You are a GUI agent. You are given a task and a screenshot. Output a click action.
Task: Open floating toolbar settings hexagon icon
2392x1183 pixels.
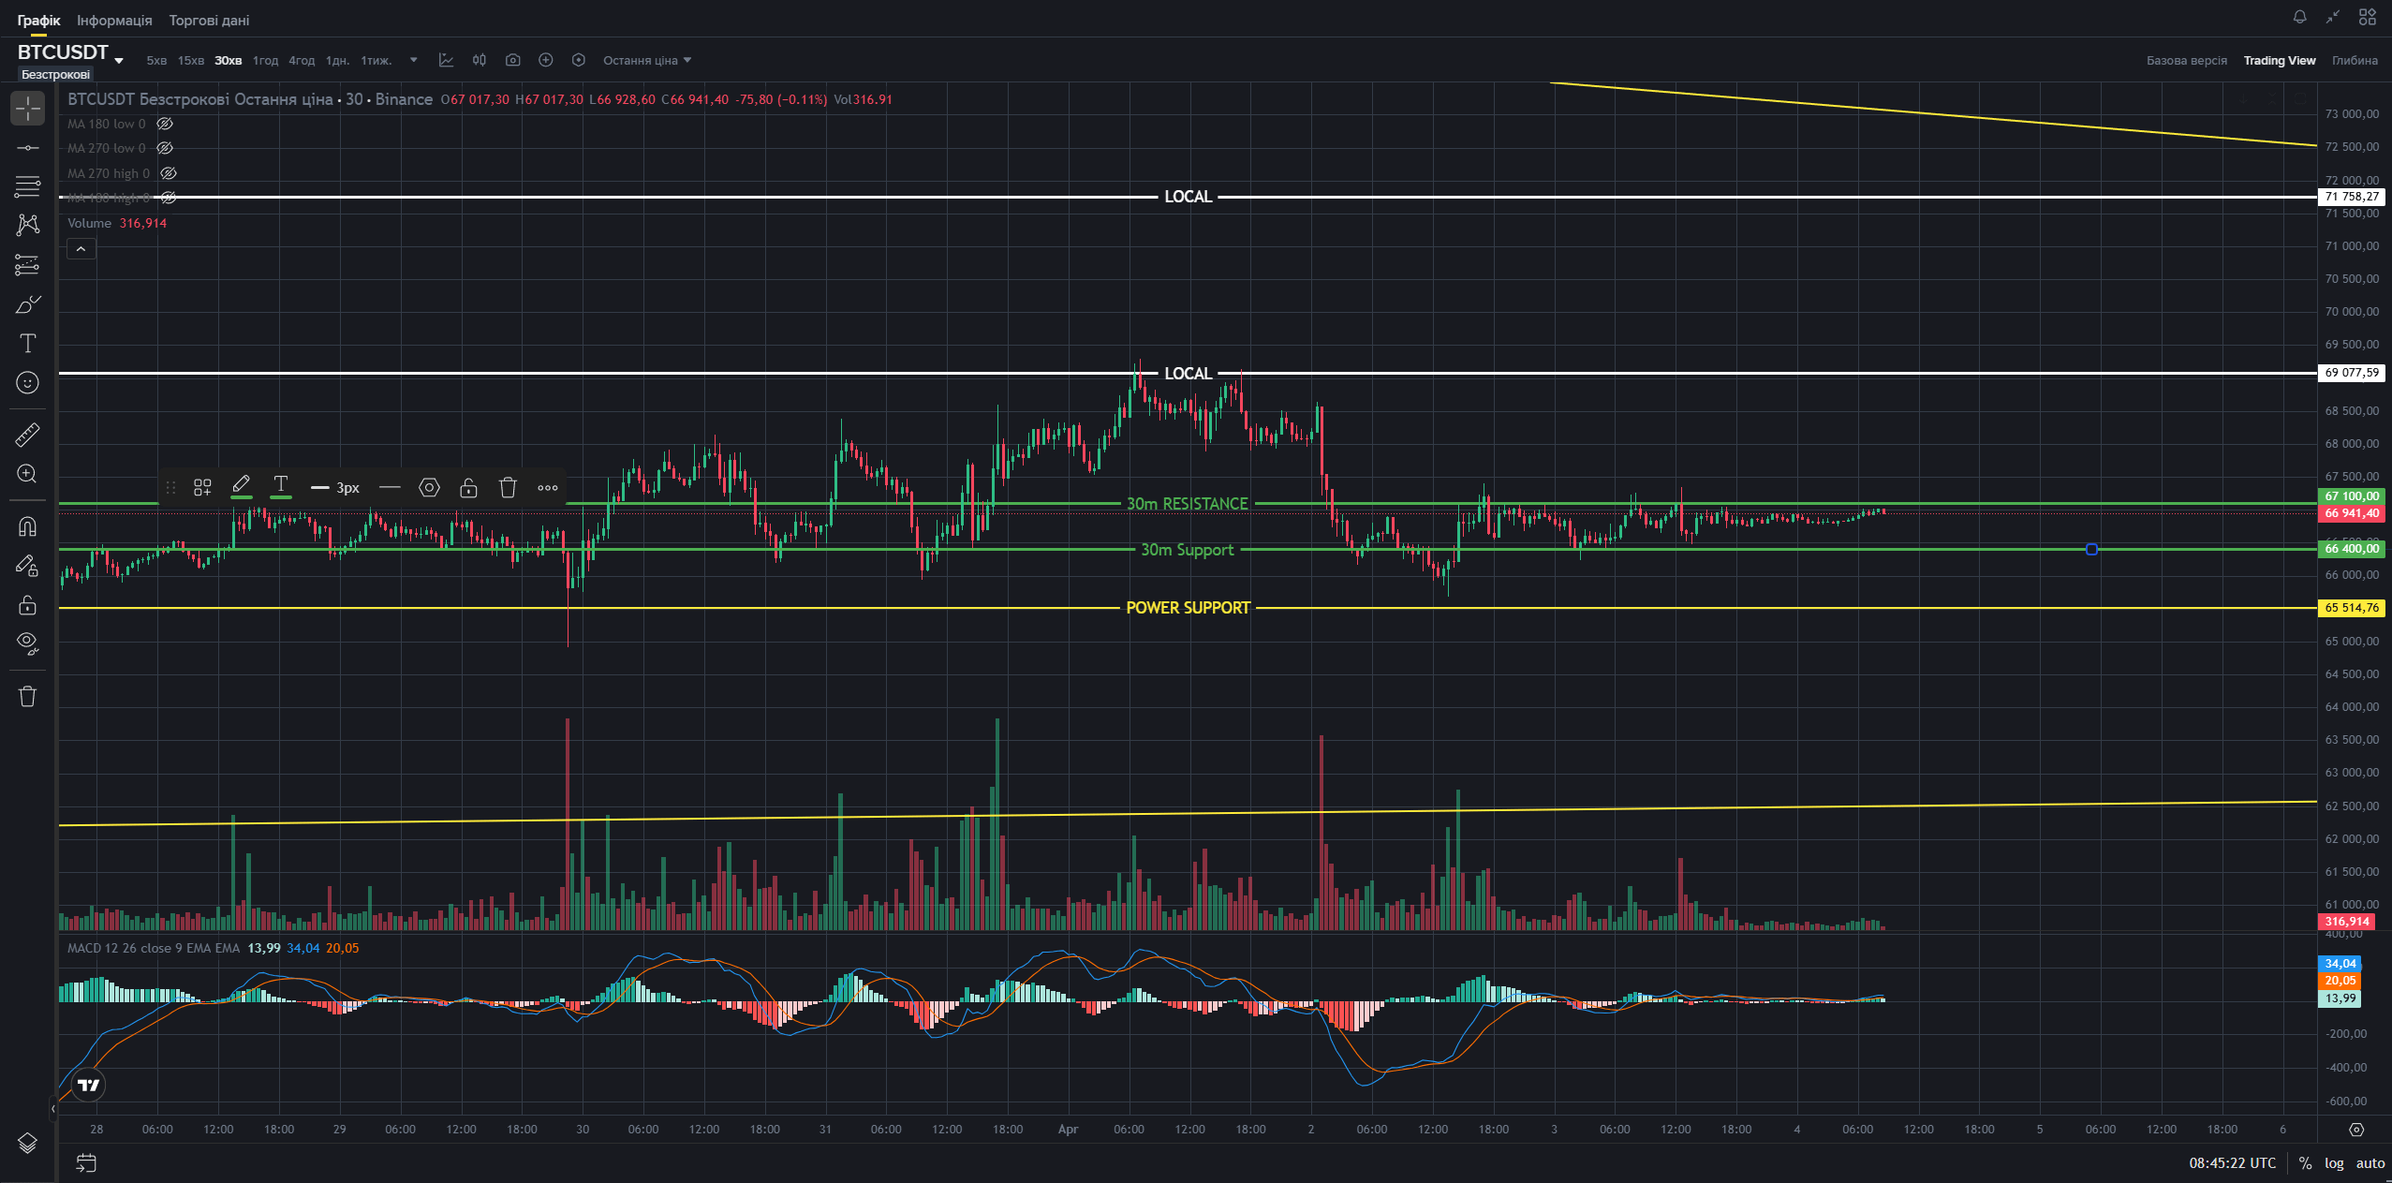click(429, 487)
